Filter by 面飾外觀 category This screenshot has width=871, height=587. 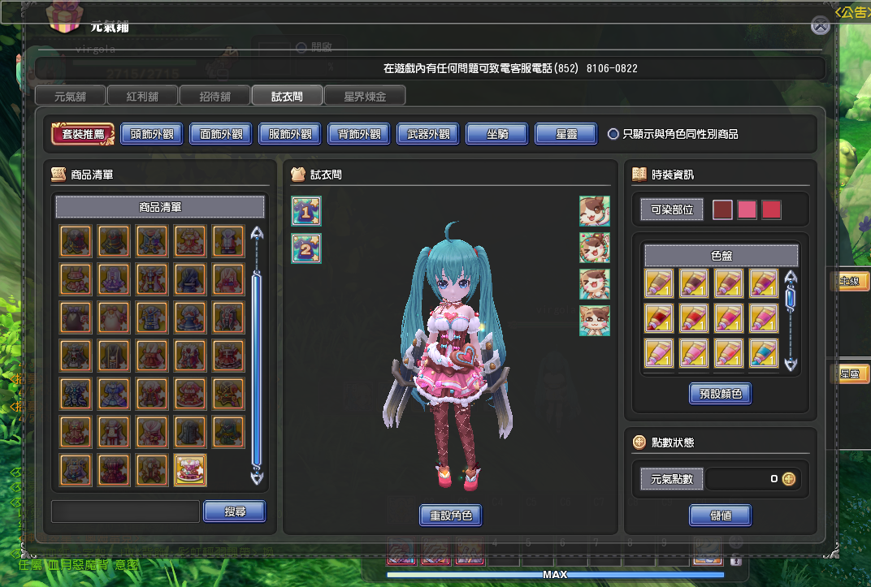221,134
